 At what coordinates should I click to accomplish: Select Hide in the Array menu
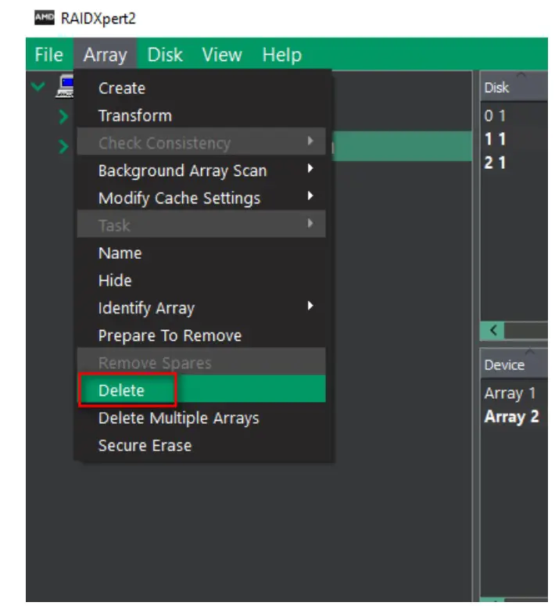coord(202,281)
